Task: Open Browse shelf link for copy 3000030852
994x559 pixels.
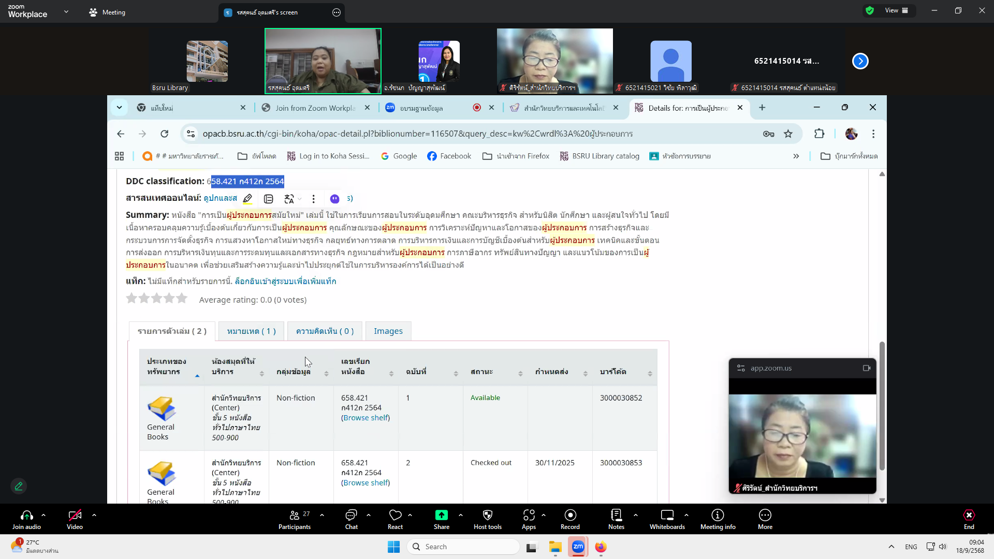Action: pyautogui.click(x=366, y=418)
